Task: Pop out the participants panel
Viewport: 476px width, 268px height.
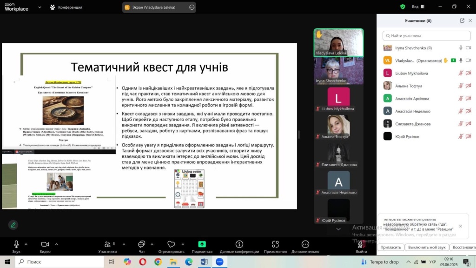Action: click(462, 20)
